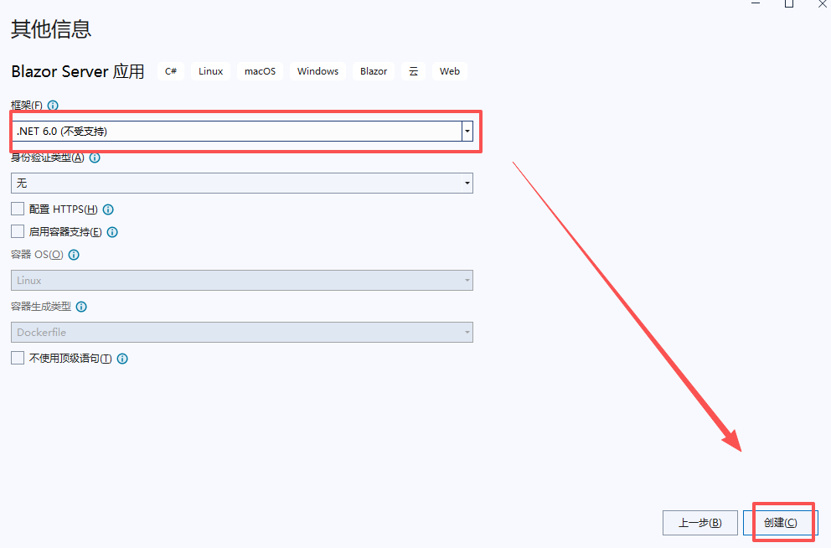Show info for 配置 HTTPS option

(108, 209)
